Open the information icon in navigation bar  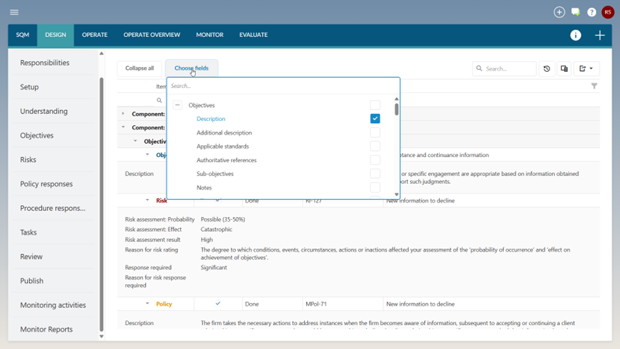point(576,36)
